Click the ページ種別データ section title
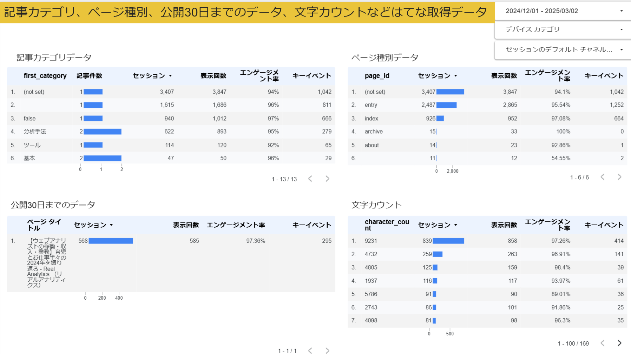Viewport: 631px width, 354px height. [x=385, y=58]
